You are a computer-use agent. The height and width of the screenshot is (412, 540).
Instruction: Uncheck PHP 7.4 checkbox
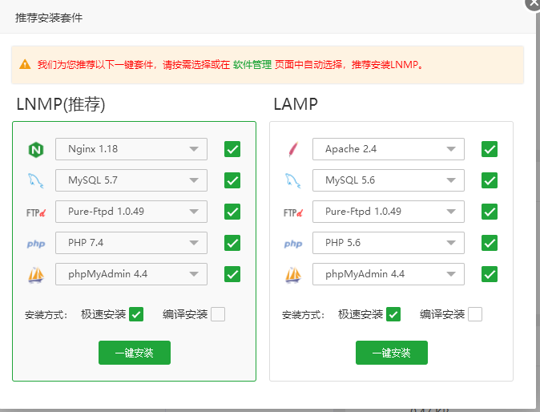(232, 243)
